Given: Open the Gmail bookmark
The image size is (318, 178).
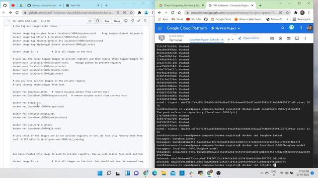Looking at the screenshot, I should pos(177,19).
